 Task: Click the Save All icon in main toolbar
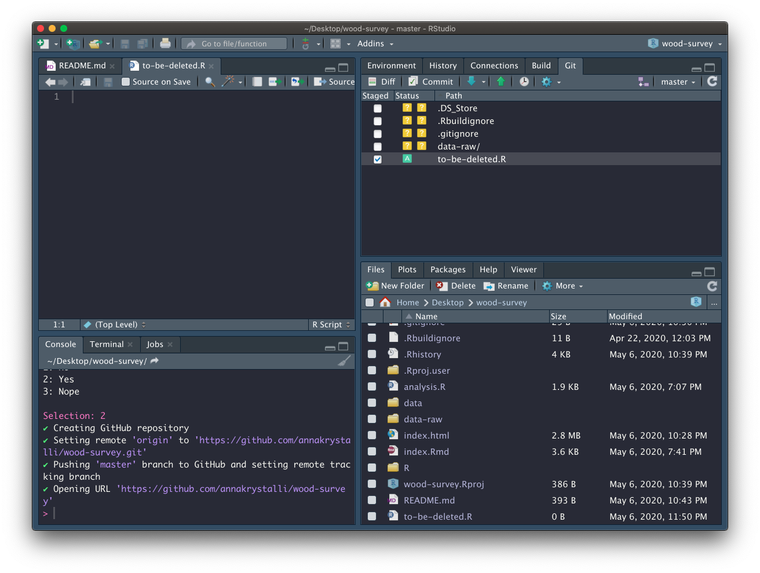tap(142, 43)
